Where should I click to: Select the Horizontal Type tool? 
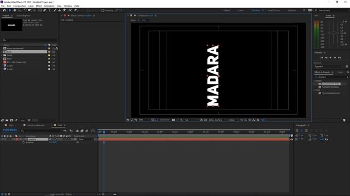(x=49, y=10)
